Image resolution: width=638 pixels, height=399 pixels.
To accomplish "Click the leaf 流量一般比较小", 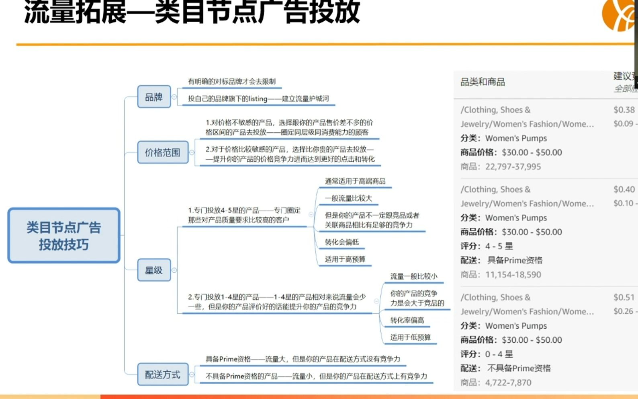I will click(414, 276).
